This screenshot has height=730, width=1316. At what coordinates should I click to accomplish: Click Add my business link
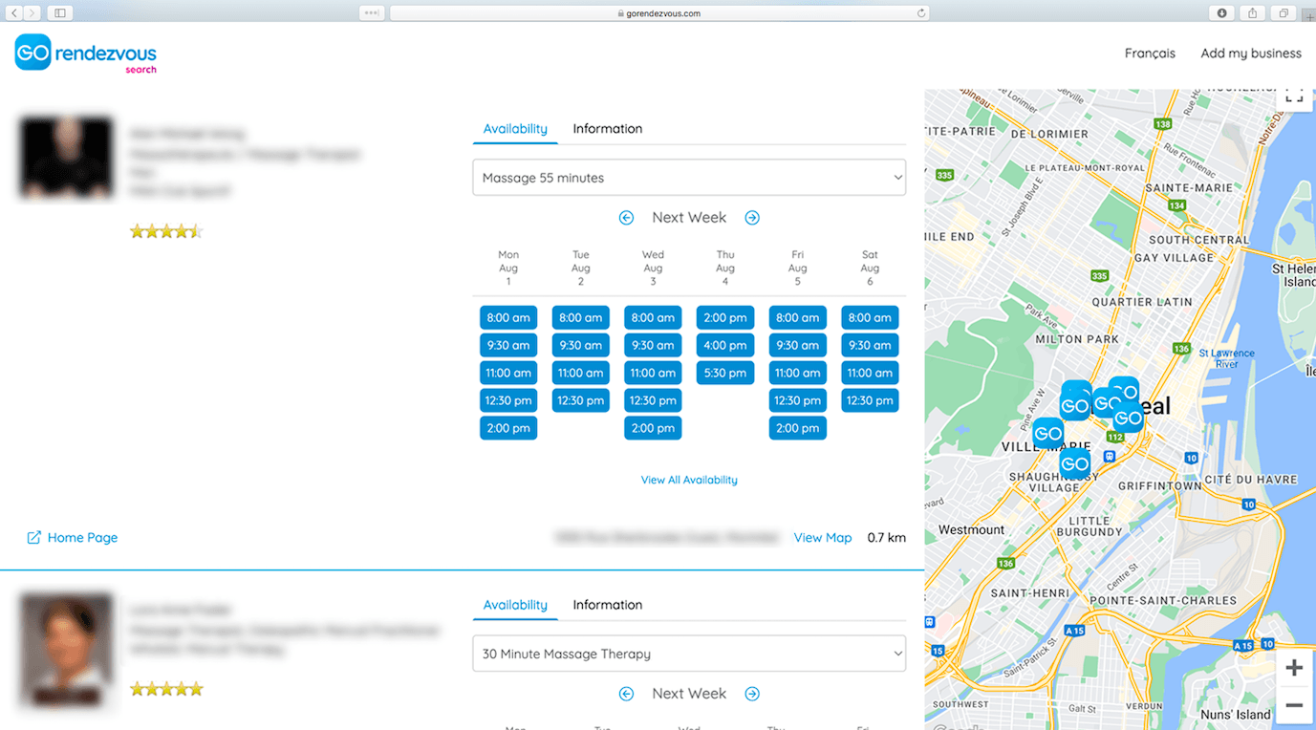[x=1251, y=54]
